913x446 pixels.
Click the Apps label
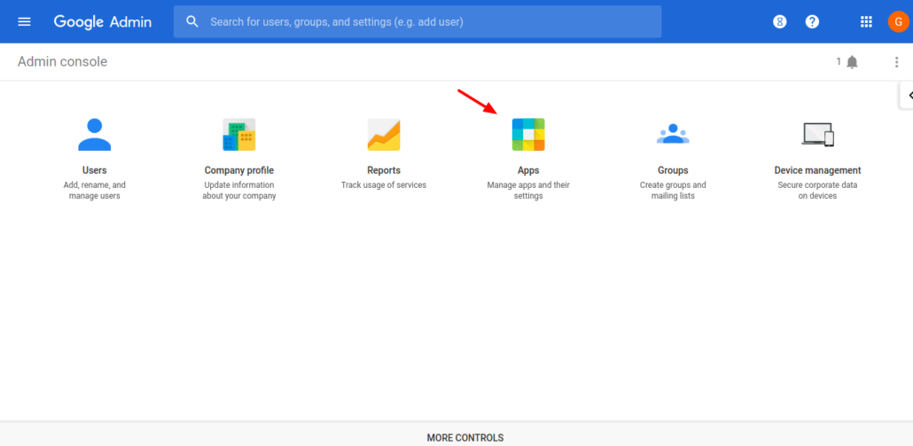pyautogui.click(x=528, y=170)
